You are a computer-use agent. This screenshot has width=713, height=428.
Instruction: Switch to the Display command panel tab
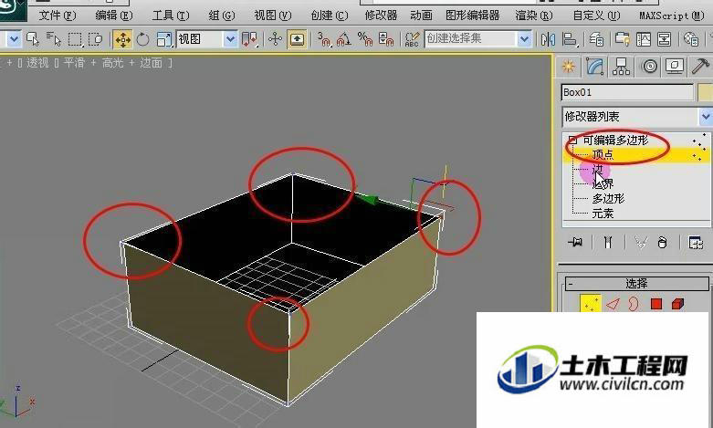[x=675, y=67]
